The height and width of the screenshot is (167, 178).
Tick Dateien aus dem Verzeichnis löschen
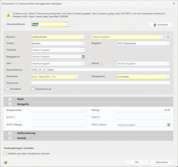[x=5, y=154]
